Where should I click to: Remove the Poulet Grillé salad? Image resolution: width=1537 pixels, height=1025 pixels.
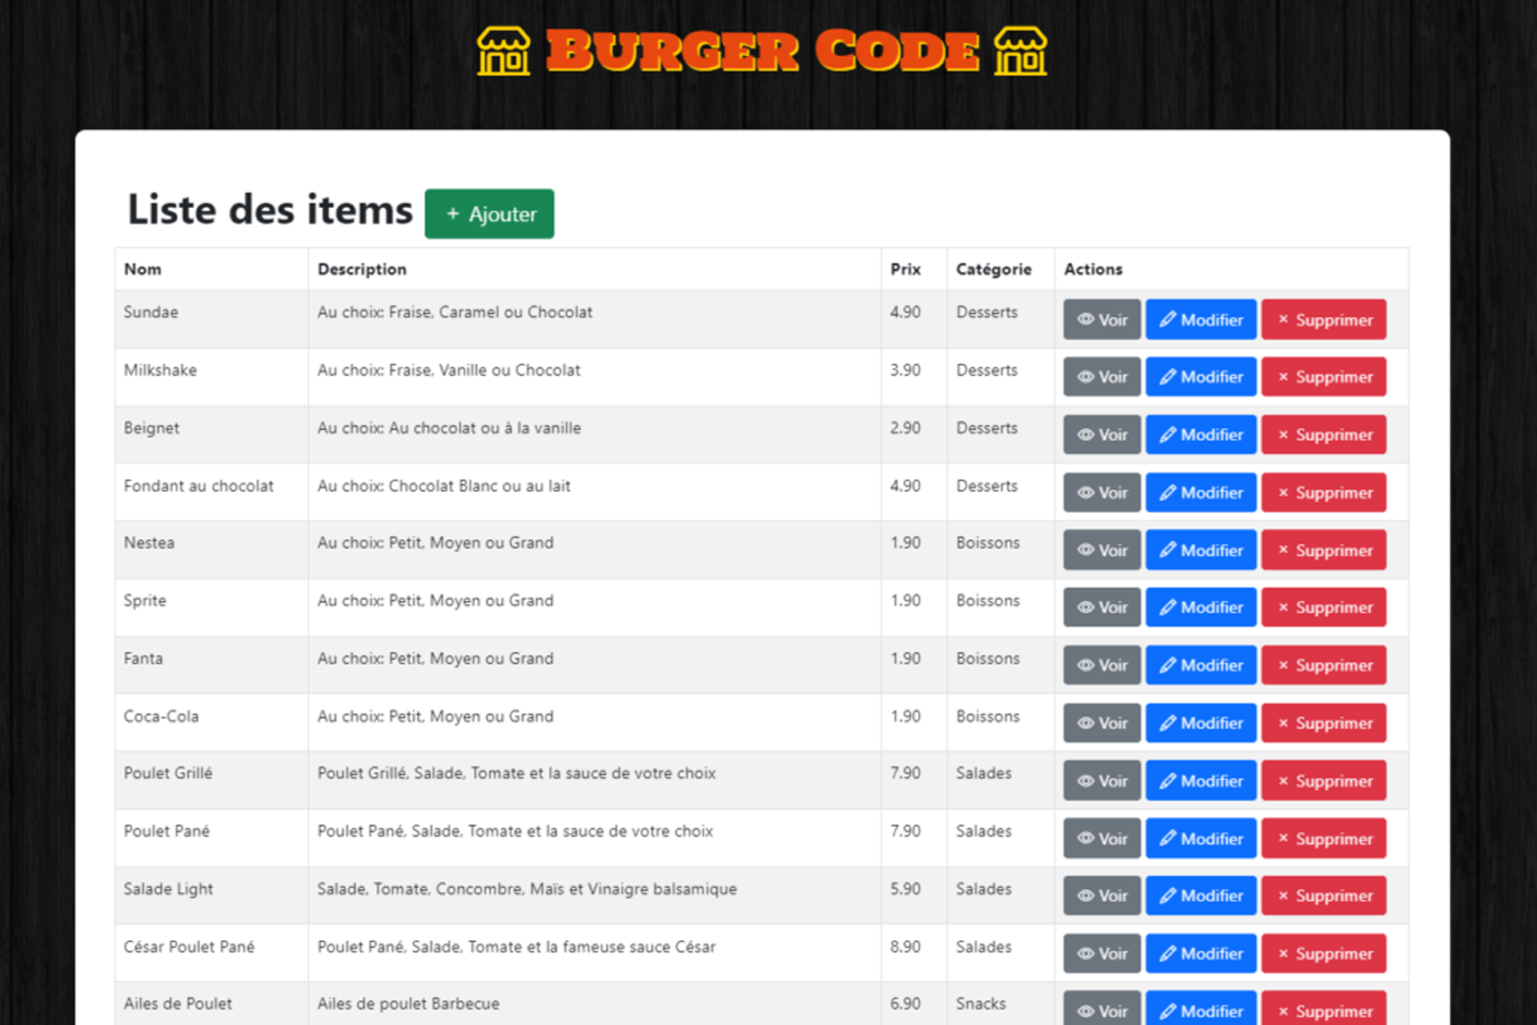click(1323, 781)
